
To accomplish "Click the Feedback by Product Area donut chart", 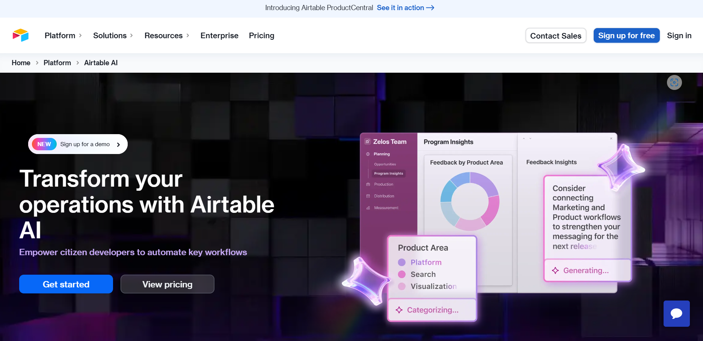I will (470, 201).
